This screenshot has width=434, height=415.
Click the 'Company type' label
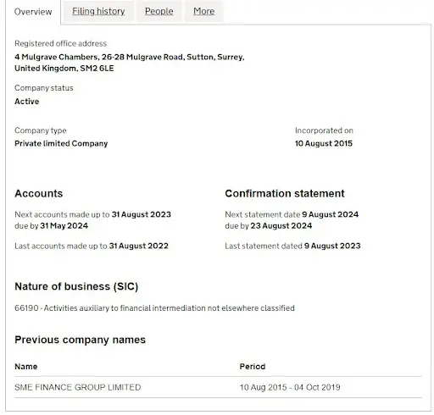[41, 130]
